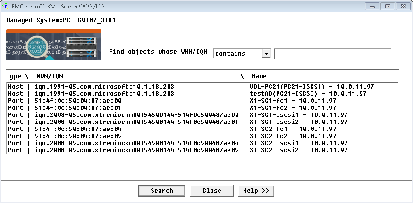413x203 pixels.
Task: Select host row testAD(PC21-ISCSI)
Action: tap(202, 94)
